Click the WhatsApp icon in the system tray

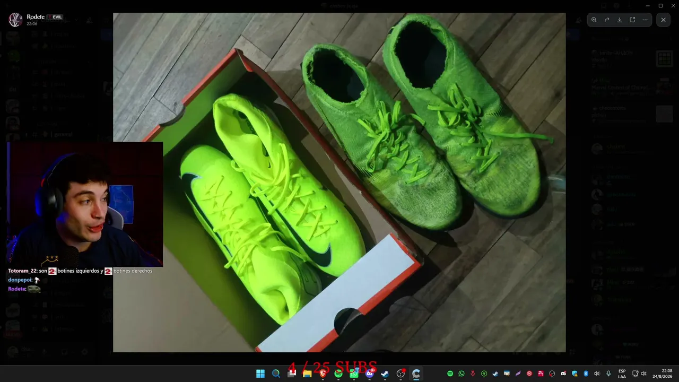462,374
